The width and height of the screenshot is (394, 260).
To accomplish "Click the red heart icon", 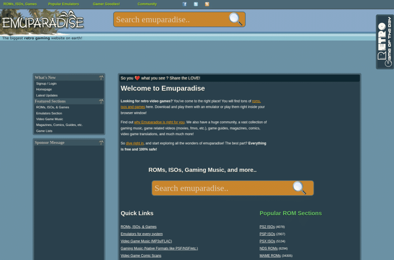I will (x=137, y=78).
